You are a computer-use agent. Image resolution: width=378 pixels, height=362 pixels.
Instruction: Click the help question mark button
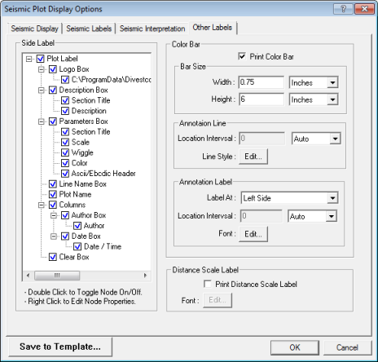point(343,9)
